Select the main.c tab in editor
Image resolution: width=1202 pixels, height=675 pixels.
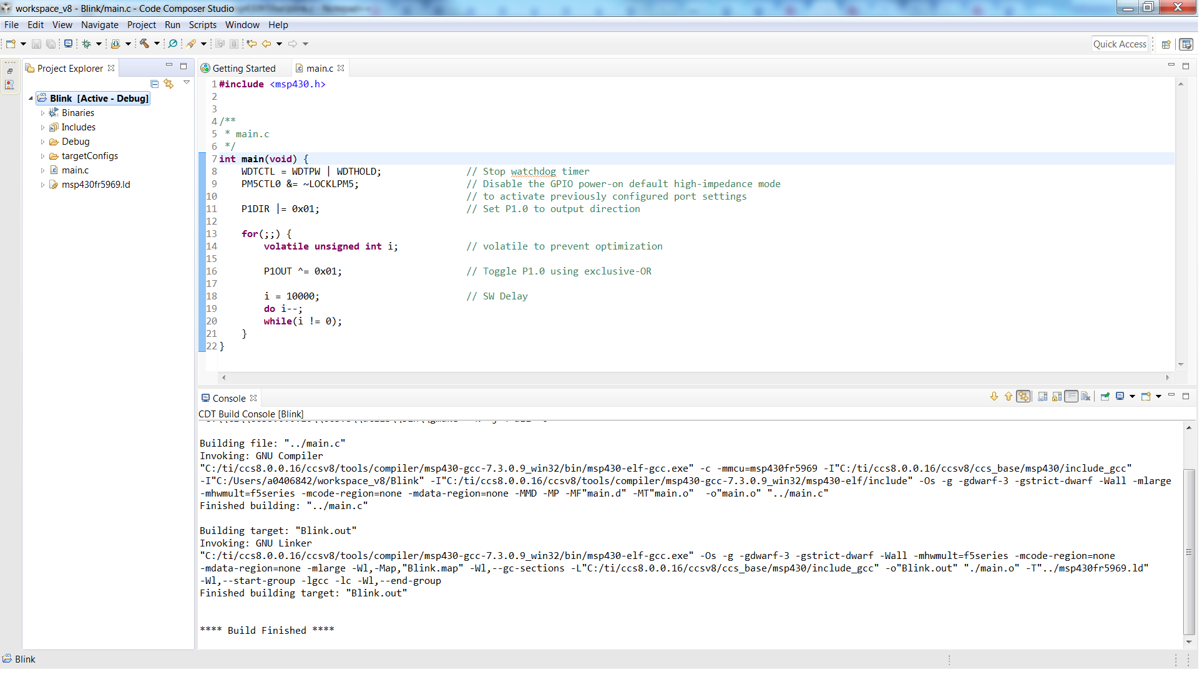[317, 67]
